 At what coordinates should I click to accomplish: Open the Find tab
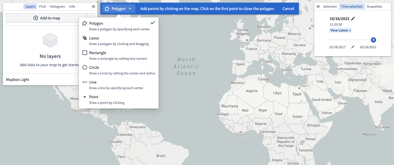42,6
